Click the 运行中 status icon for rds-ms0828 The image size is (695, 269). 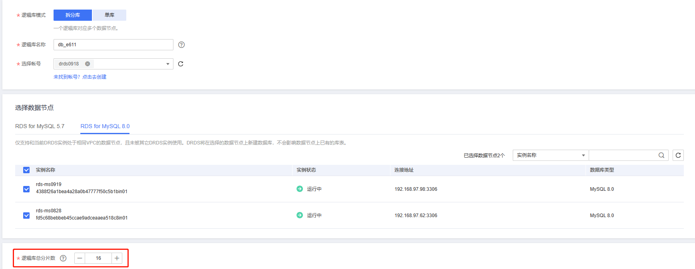tap(300, 215)
